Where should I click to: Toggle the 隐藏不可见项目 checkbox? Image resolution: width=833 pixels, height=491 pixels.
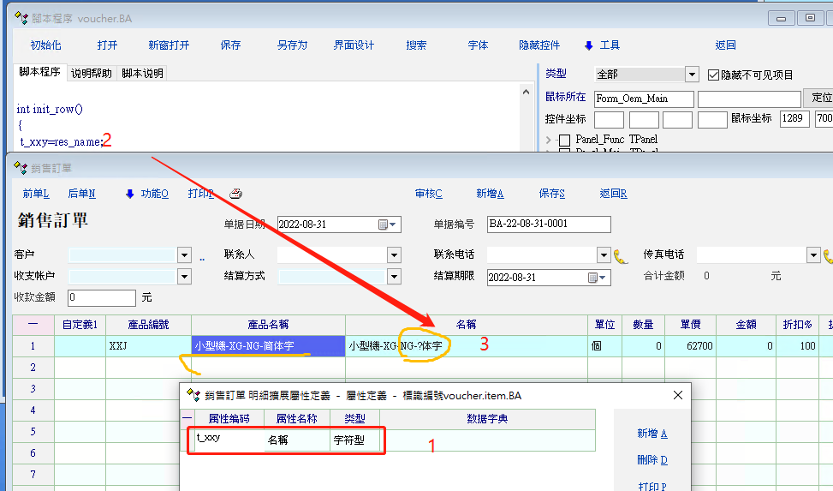(714, 75)
